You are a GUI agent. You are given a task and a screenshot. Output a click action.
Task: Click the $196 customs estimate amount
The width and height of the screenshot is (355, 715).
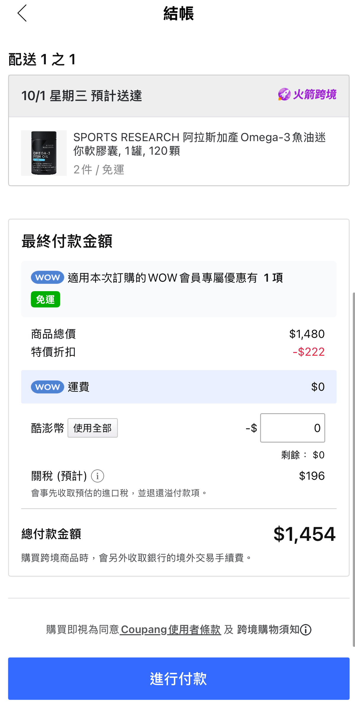(x=312, y=476)
